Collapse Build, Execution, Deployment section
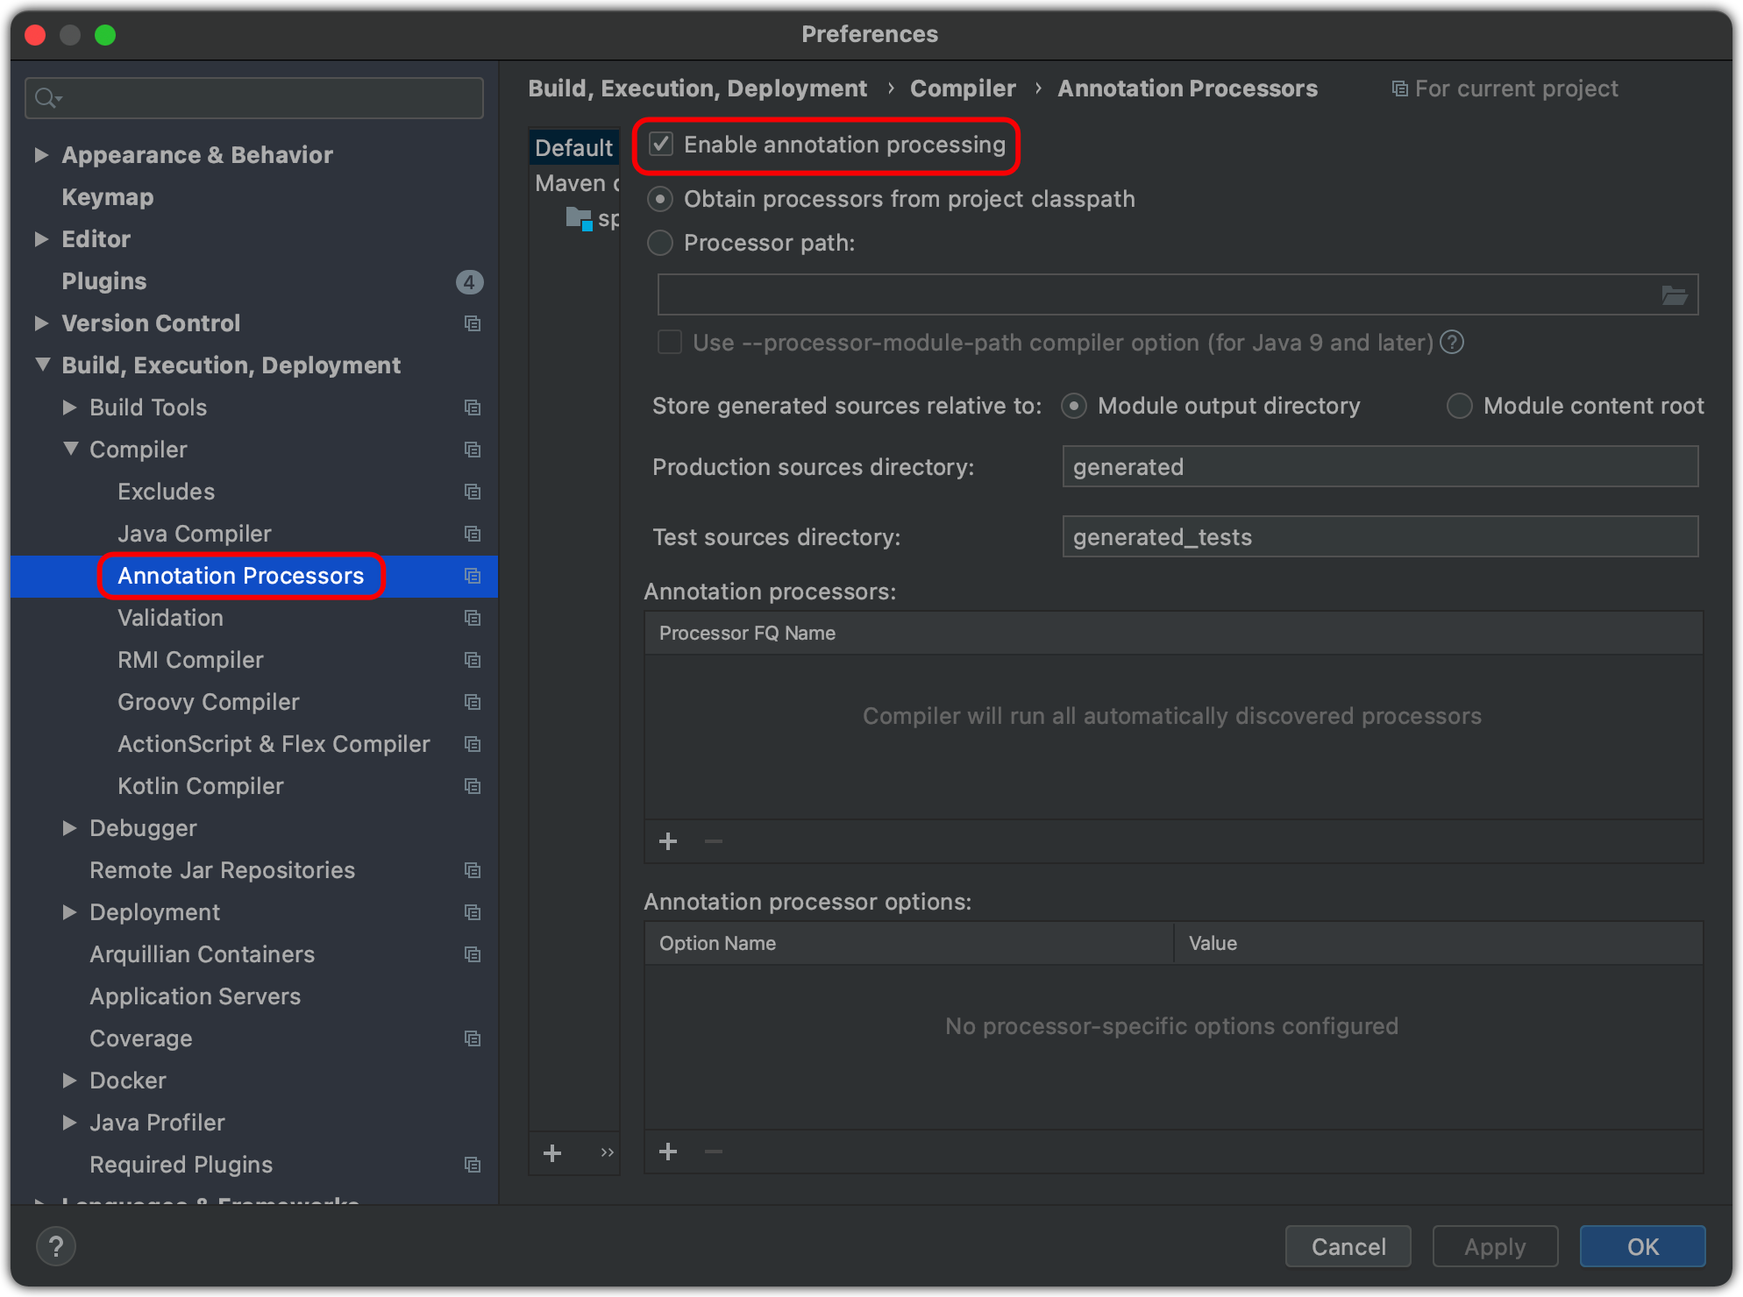 point(42,365)
